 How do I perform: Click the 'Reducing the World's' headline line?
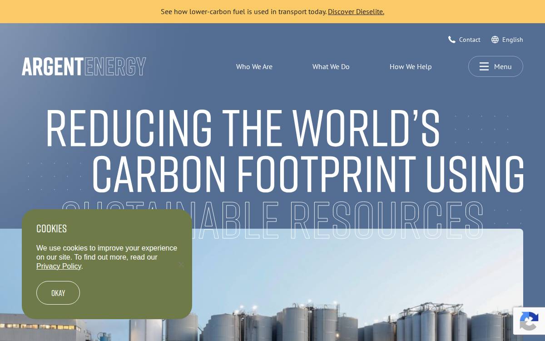click(243, 128)
